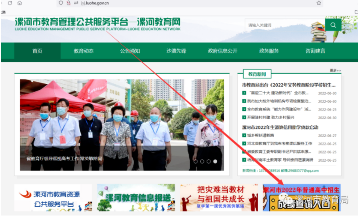Open the 咨询建言 navigation menu

click(315, 51)
